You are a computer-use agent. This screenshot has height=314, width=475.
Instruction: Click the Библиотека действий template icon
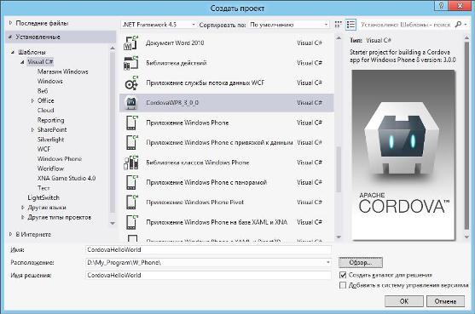(x=130, y=63)
